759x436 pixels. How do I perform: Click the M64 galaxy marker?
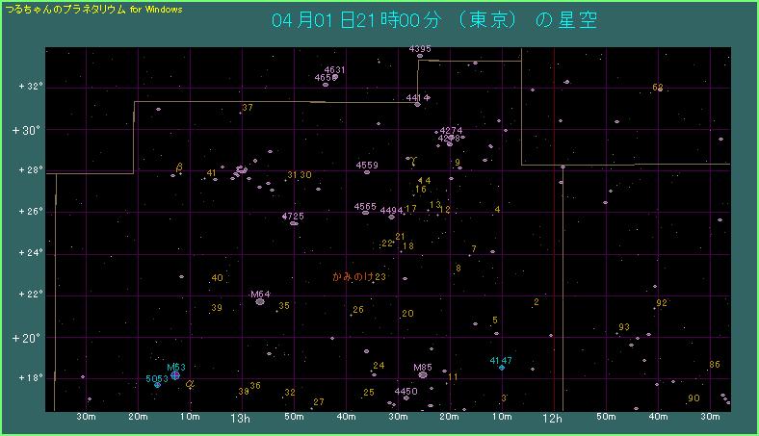(260, 302)
